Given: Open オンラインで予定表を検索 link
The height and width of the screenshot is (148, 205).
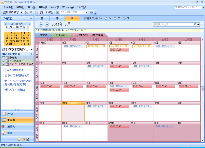Looking at the screenshot, I should tap(17, 76).
